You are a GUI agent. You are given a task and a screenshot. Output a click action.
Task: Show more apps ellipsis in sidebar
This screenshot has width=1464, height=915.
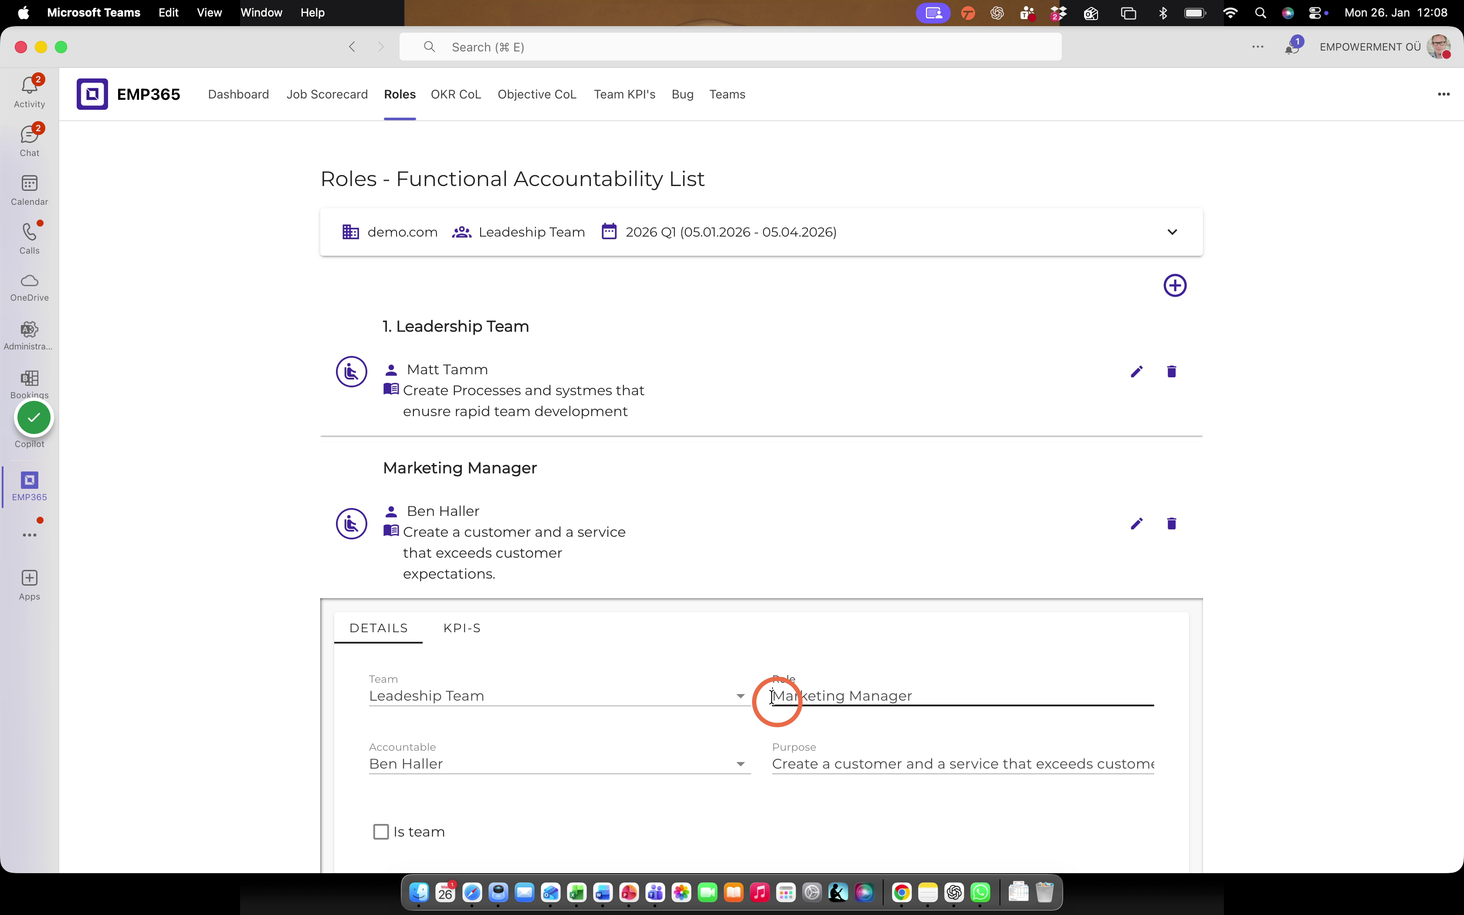tap(29, 535)
